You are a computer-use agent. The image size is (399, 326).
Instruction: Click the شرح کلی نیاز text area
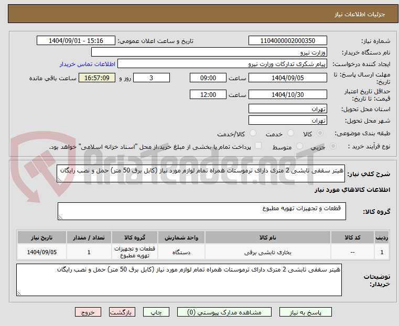(201, 173)
